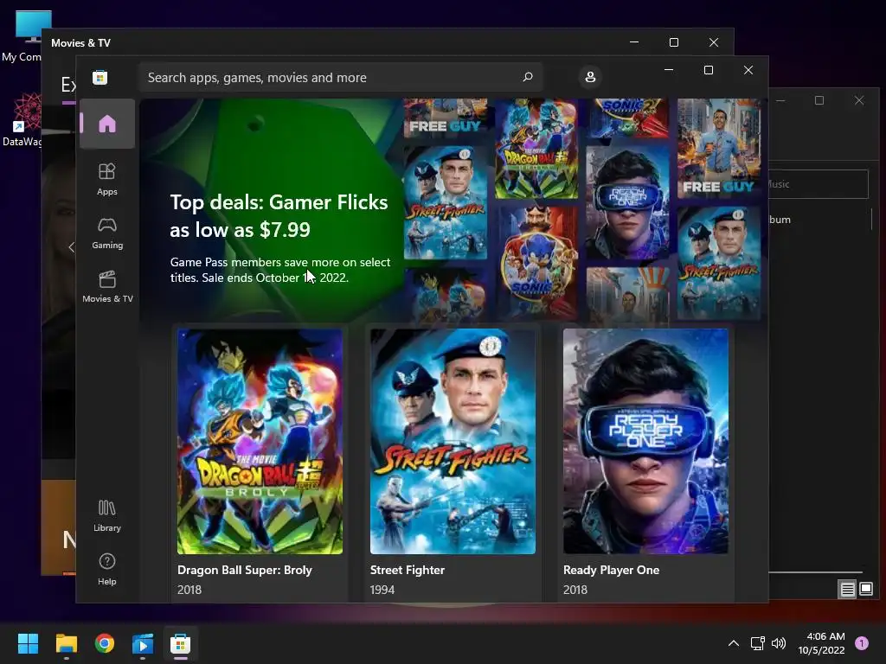Click the Sonic 2 poster in banner center
Screen dimensions: 886x664
tap(536, 261)
